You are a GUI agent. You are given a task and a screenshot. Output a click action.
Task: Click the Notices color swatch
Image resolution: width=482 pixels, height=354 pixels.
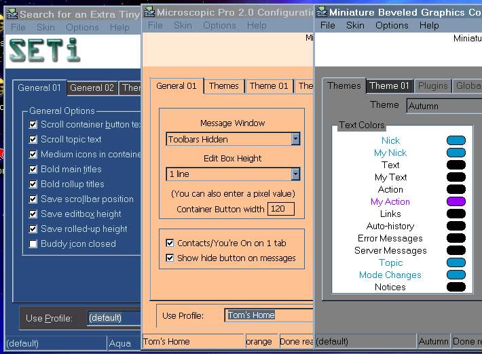[456, 287]
